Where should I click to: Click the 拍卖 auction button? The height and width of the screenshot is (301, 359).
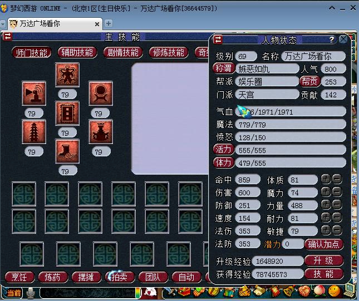pyautogui.click(x=120, y=277)
